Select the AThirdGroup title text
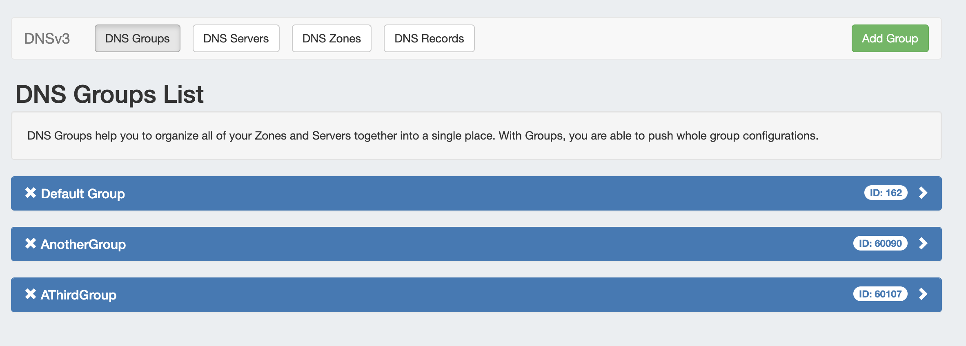966x346 pixels. pos(78,295)
